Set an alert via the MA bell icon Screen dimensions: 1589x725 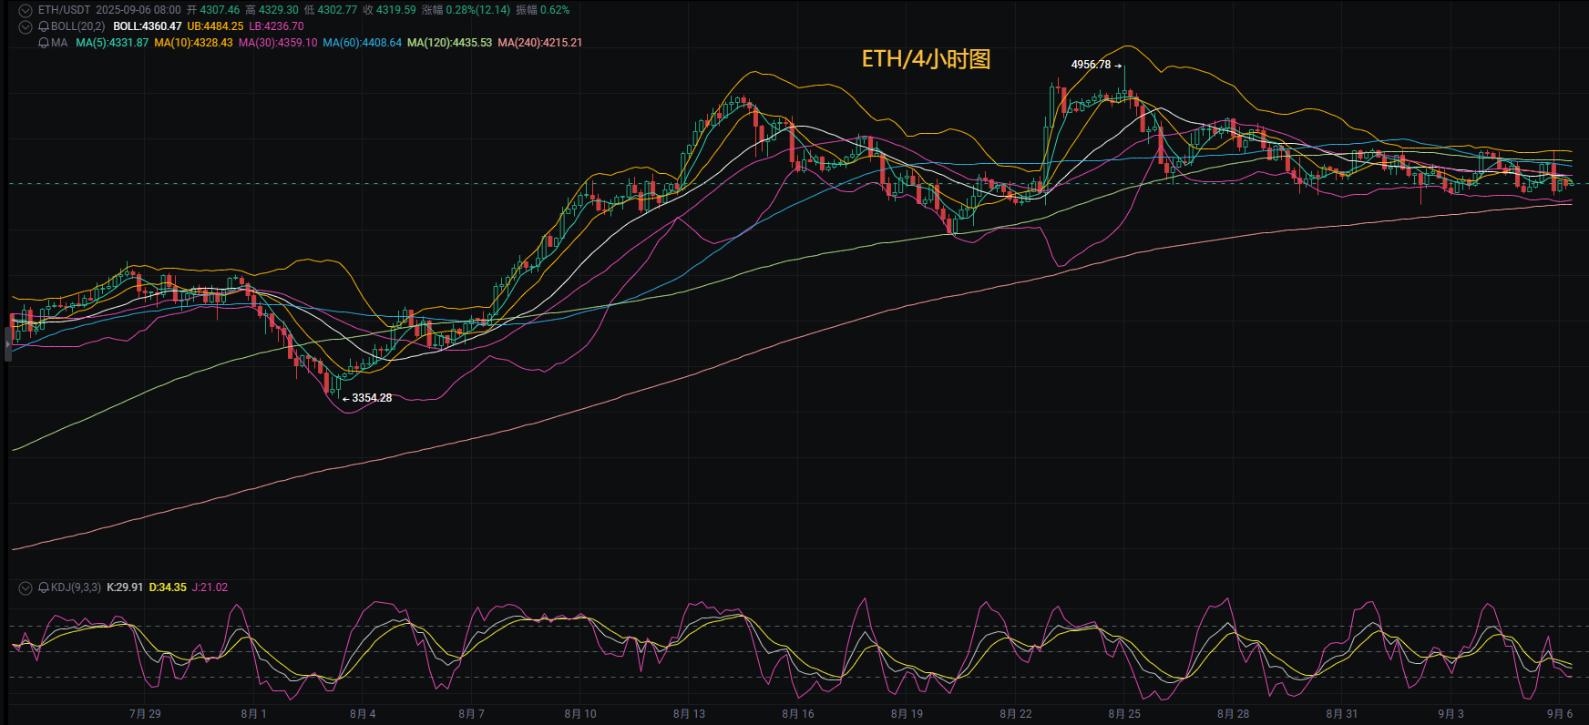coord(44,43)
